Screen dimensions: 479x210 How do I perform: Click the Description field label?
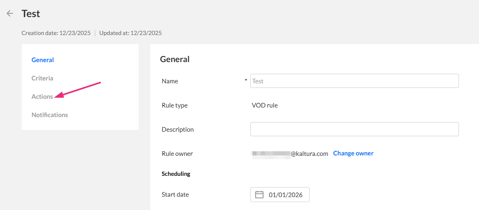click(x=177, y=130)
